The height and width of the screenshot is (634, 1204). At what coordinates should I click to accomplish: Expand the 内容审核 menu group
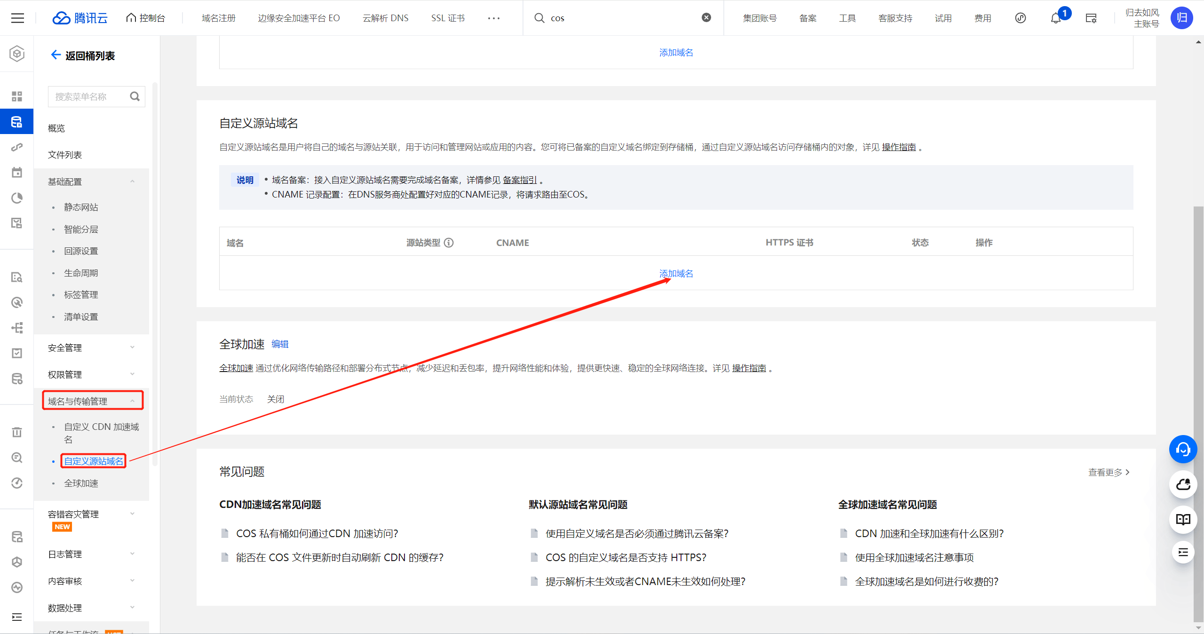pyautogui.click(x=91, y=581)
